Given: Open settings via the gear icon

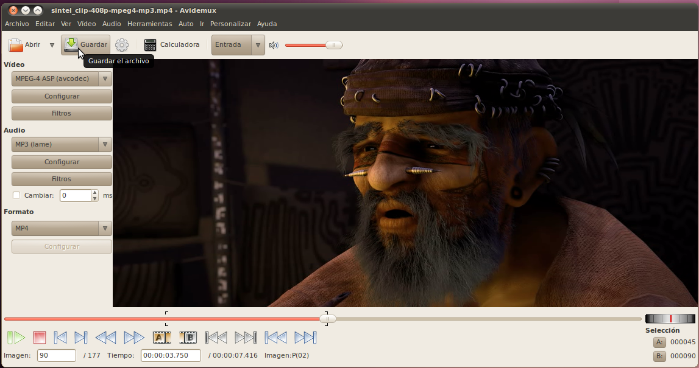Looking at the screenshot, I should [122, 45].
